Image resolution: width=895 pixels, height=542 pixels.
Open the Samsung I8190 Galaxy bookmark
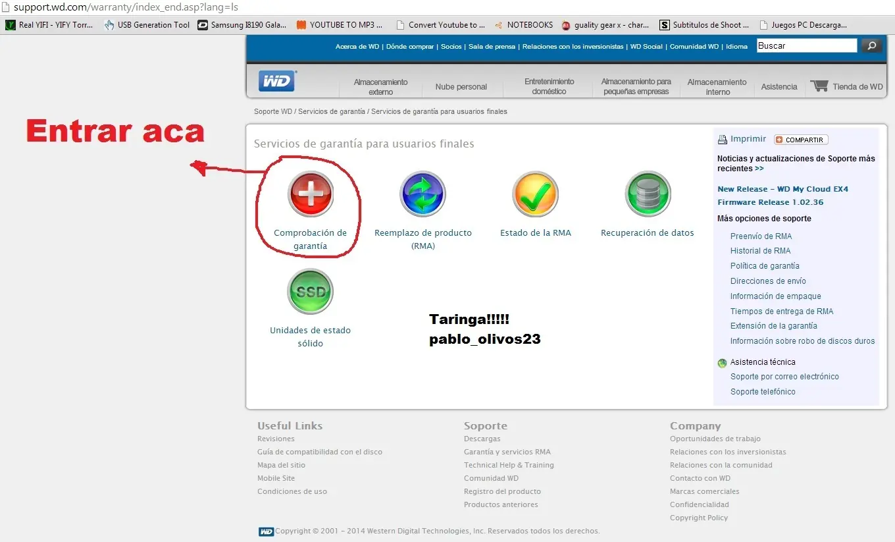tap(243, 25)
